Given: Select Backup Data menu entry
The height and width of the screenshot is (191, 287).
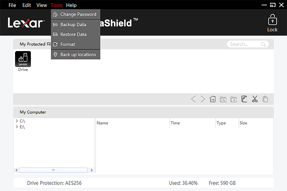Looking at the screenshot, I should [x=73, y=24].
